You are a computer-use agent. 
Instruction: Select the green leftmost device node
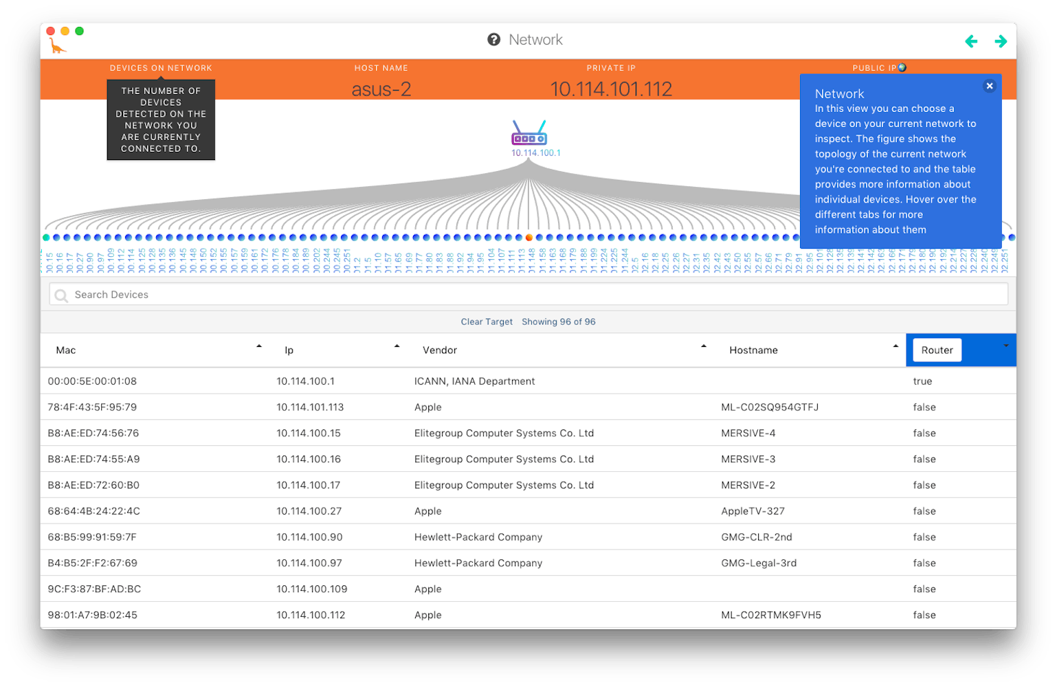pyautogui.click(x=46, y=238)
